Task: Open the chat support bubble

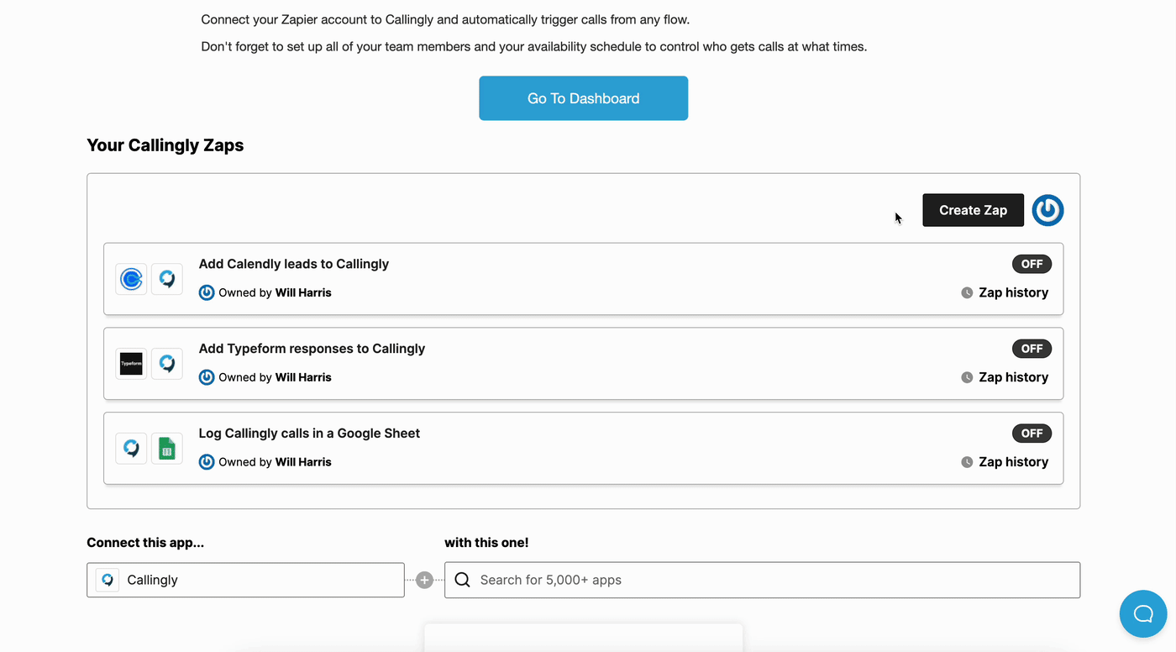Action: coord(1143,613)
